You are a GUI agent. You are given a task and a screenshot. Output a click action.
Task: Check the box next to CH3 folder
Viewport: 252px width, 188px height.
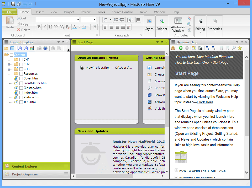(21, 69)
